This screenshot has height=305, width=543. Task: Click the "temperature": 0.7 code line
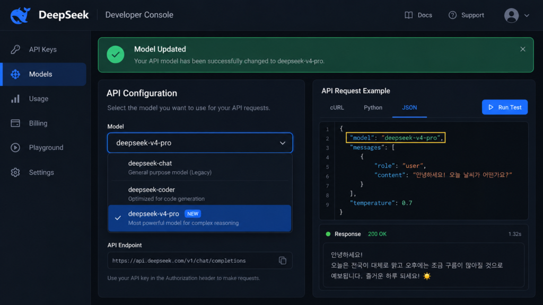[381, 203]
